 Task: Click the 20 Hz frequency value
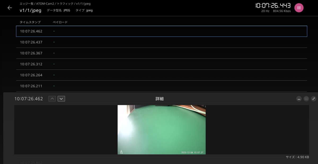click(265, 11)
